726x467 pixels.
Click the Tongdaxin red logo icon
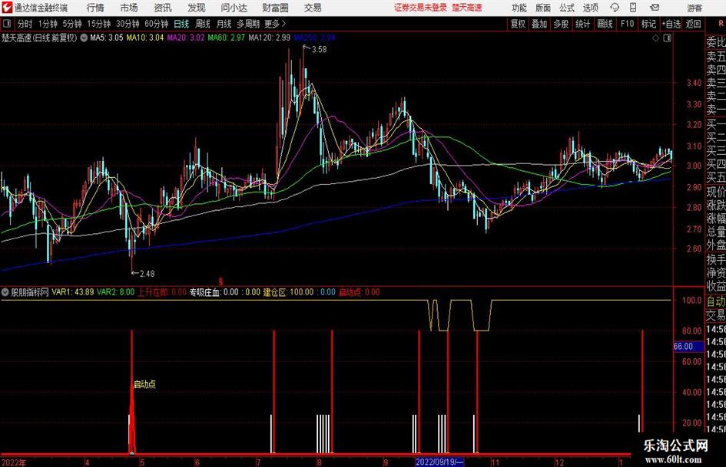(7, 8)
